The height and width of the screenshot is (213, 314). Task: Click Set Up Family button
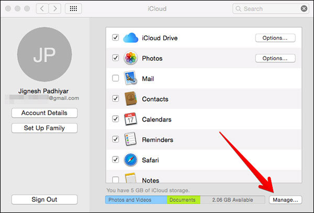coord(44,128)
